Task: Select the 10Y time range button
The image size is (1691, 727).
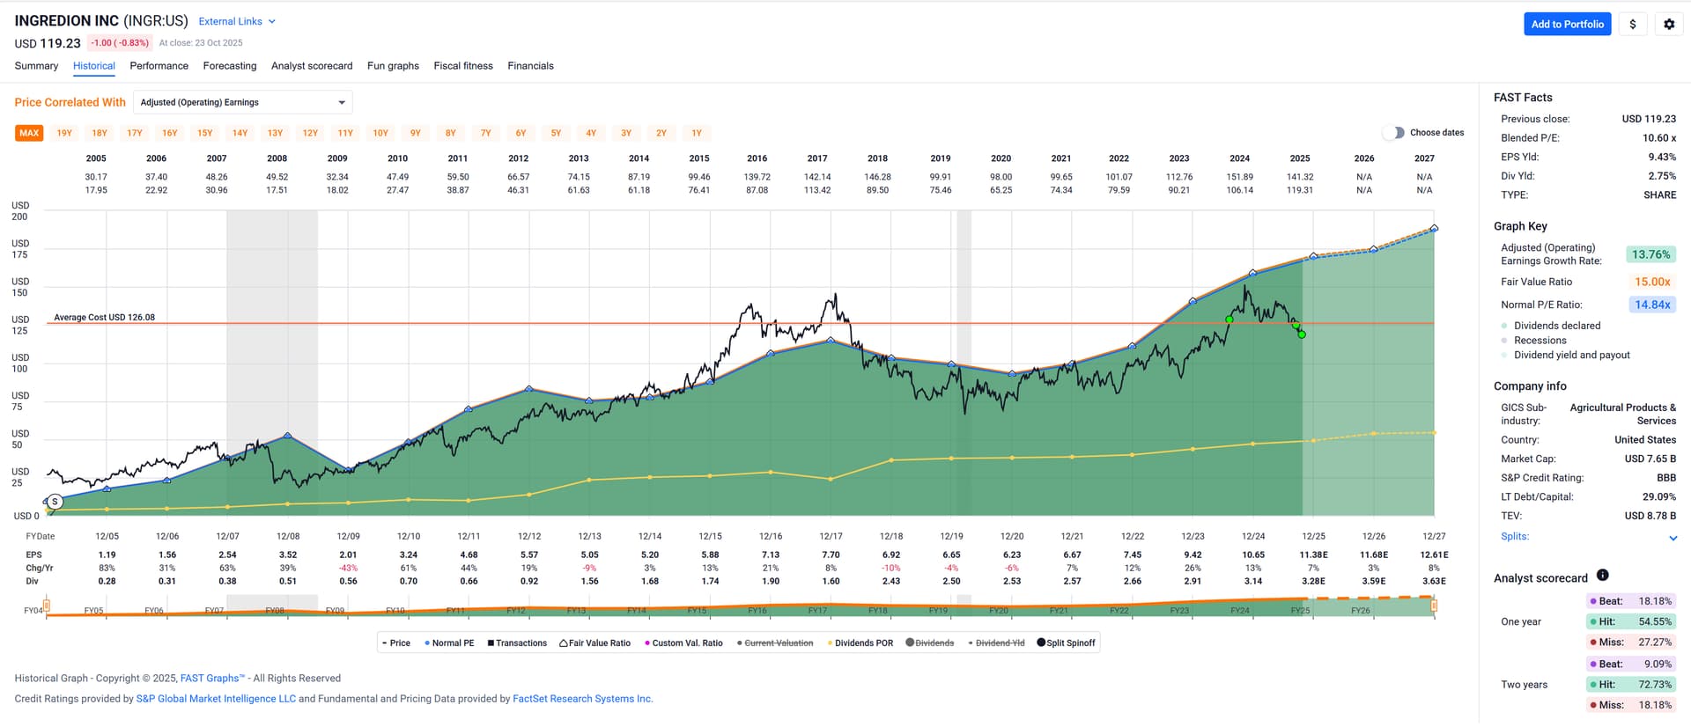Action: (380, 134)
